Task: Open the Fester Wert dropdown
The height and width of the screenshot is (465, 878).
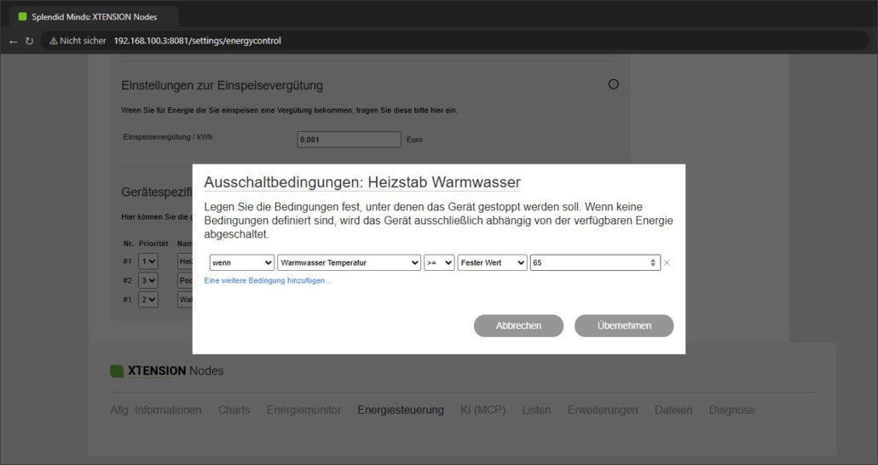Action: [x=492, y=262]
